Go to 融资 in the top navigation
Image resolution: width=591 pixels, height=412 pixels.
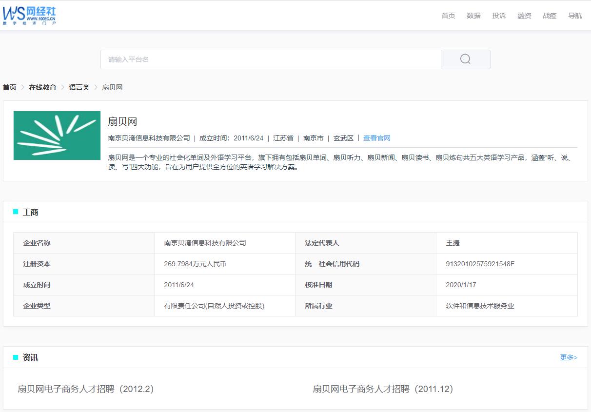tap(524, 15)
